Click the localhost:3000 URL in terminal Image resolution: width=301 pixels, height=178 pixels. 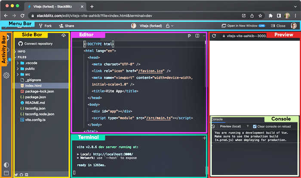[113, 154]
